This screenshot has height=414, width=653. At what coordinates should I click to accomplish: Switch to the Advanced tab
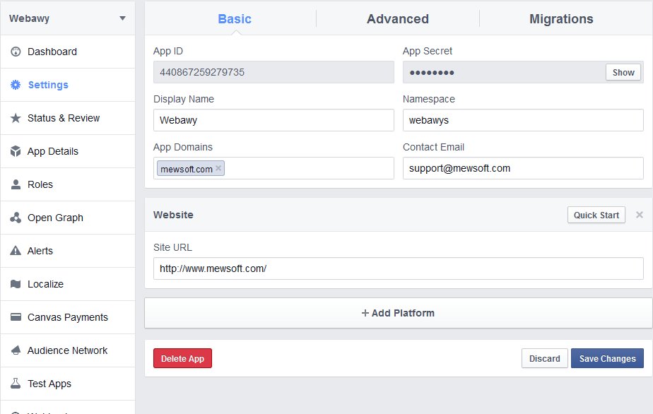point(398,19)
